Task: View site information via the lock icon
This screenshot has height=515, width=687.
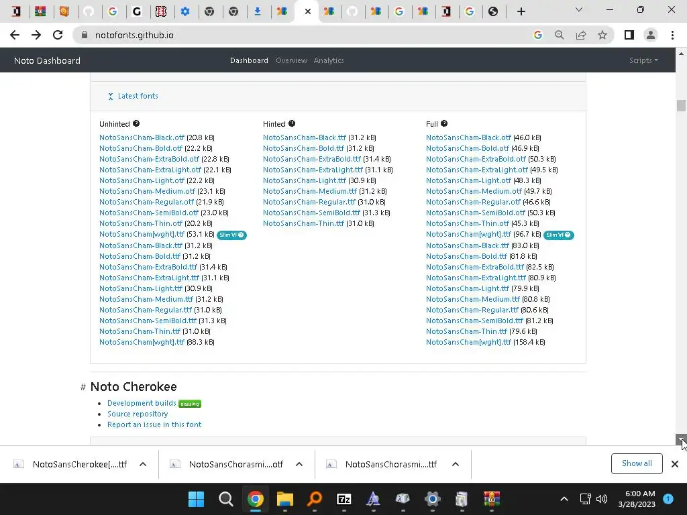Action: pos(85,35)
